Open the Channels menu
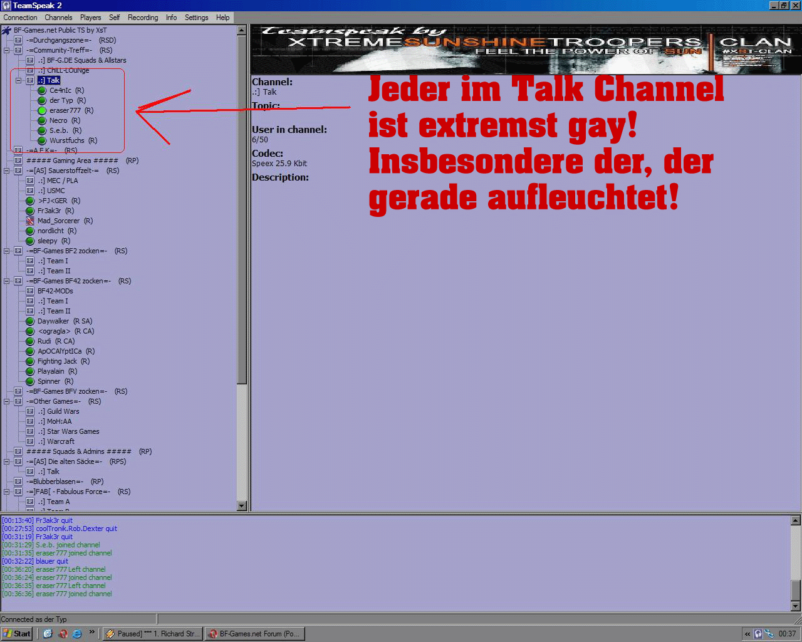The height and width of the screenshot is (642, 802). coord(58,18)
